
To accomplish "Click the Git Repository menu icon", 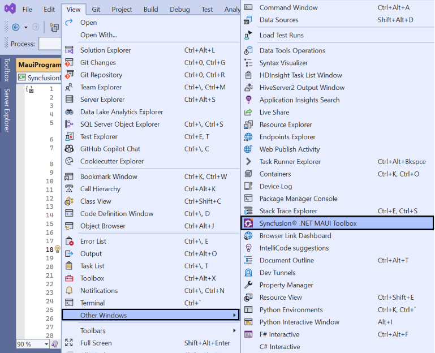I will pos(69,75).
